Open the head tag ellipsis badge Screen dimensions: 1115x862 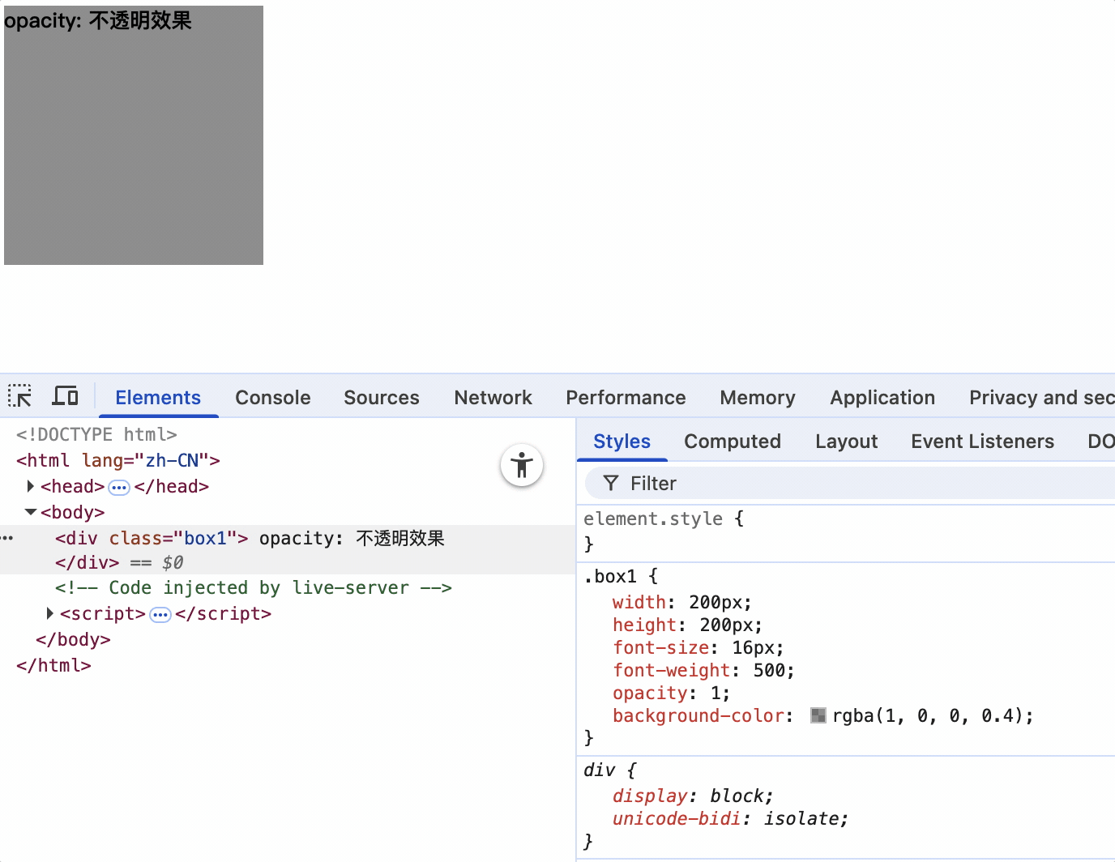[x=119, y=487]
